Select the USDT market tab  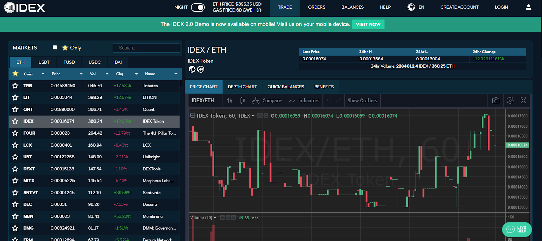[44, 62]
